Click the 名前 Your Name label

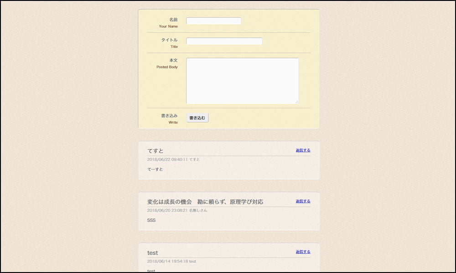point(168,23)
